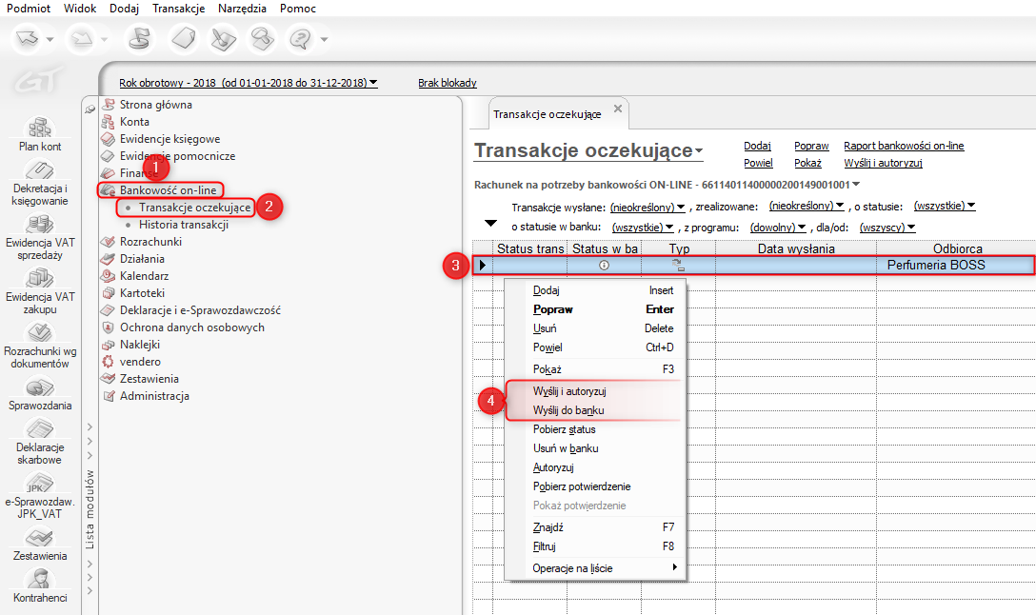Open Transakcje wysłane (nieokreślony) filter
1036x615 pixels.
(x=647, y=208)
